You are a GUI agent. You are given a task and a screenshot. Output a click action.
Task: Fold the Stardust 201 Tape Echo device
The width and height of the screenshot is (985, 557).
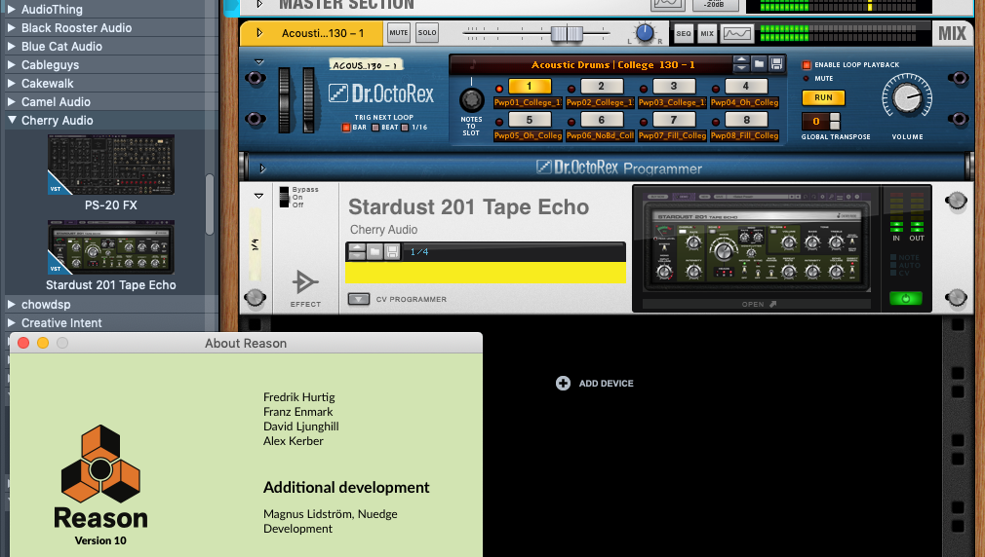(x=258, y=197)
